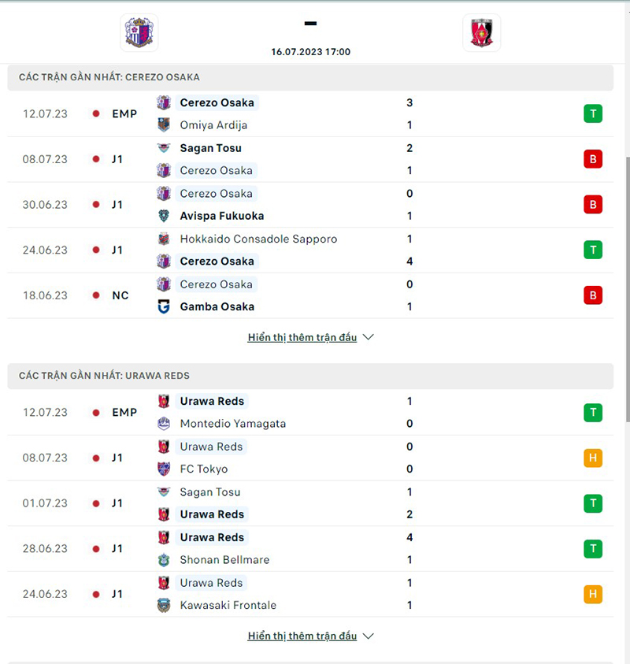Image resolution: width=630 pixels, height=664 pixels.
Task: Select the red B badge next to Sagan Tosu match
Action: (593, 159)
